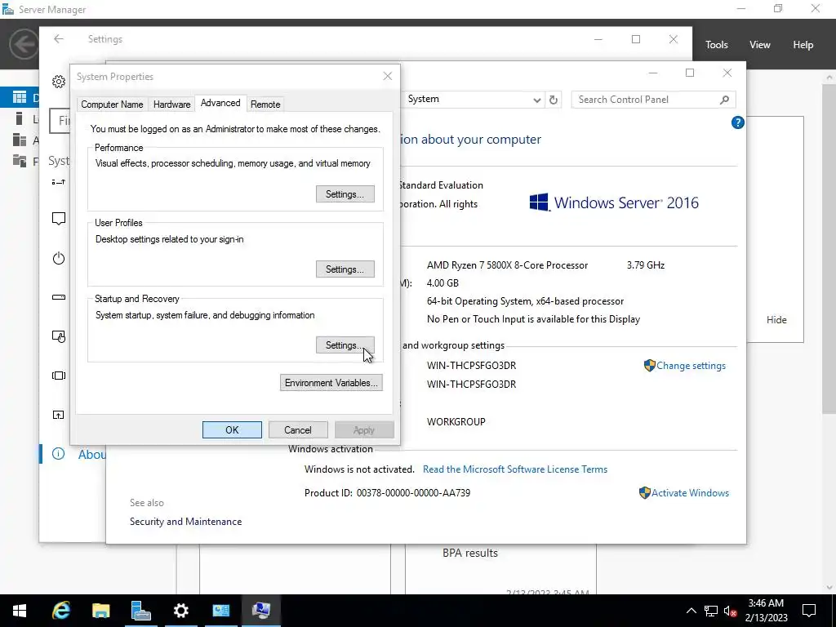Click the File and Storage Services icon
This screenshot has width=836, height=627.
tap(20, 161)
